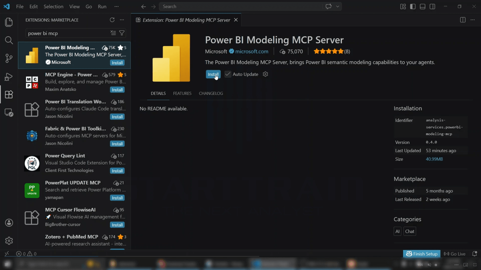Select the AI category tag
Image resolution: width=481 pixels, height=270 pixels.
click(397, 231)
